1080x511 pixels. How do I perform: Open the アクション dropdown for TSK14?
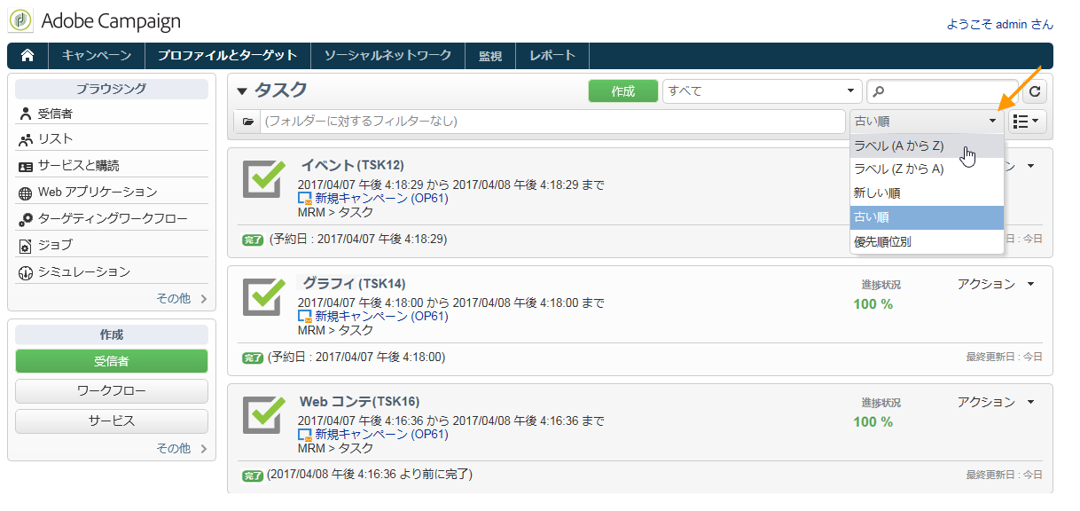996,284
